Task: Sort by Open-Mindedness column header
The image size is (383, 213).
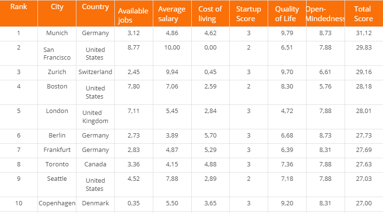Action: [x=325, y=14]
